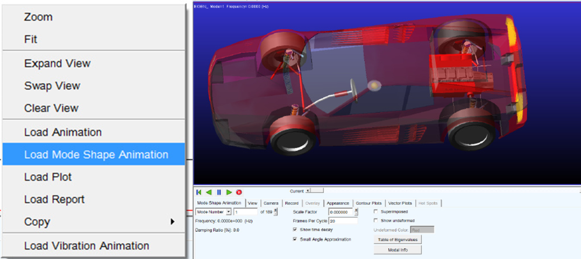Viewport: 581px width, 259px height.
Task: Open the Camera tab
Action: [271, 203]
